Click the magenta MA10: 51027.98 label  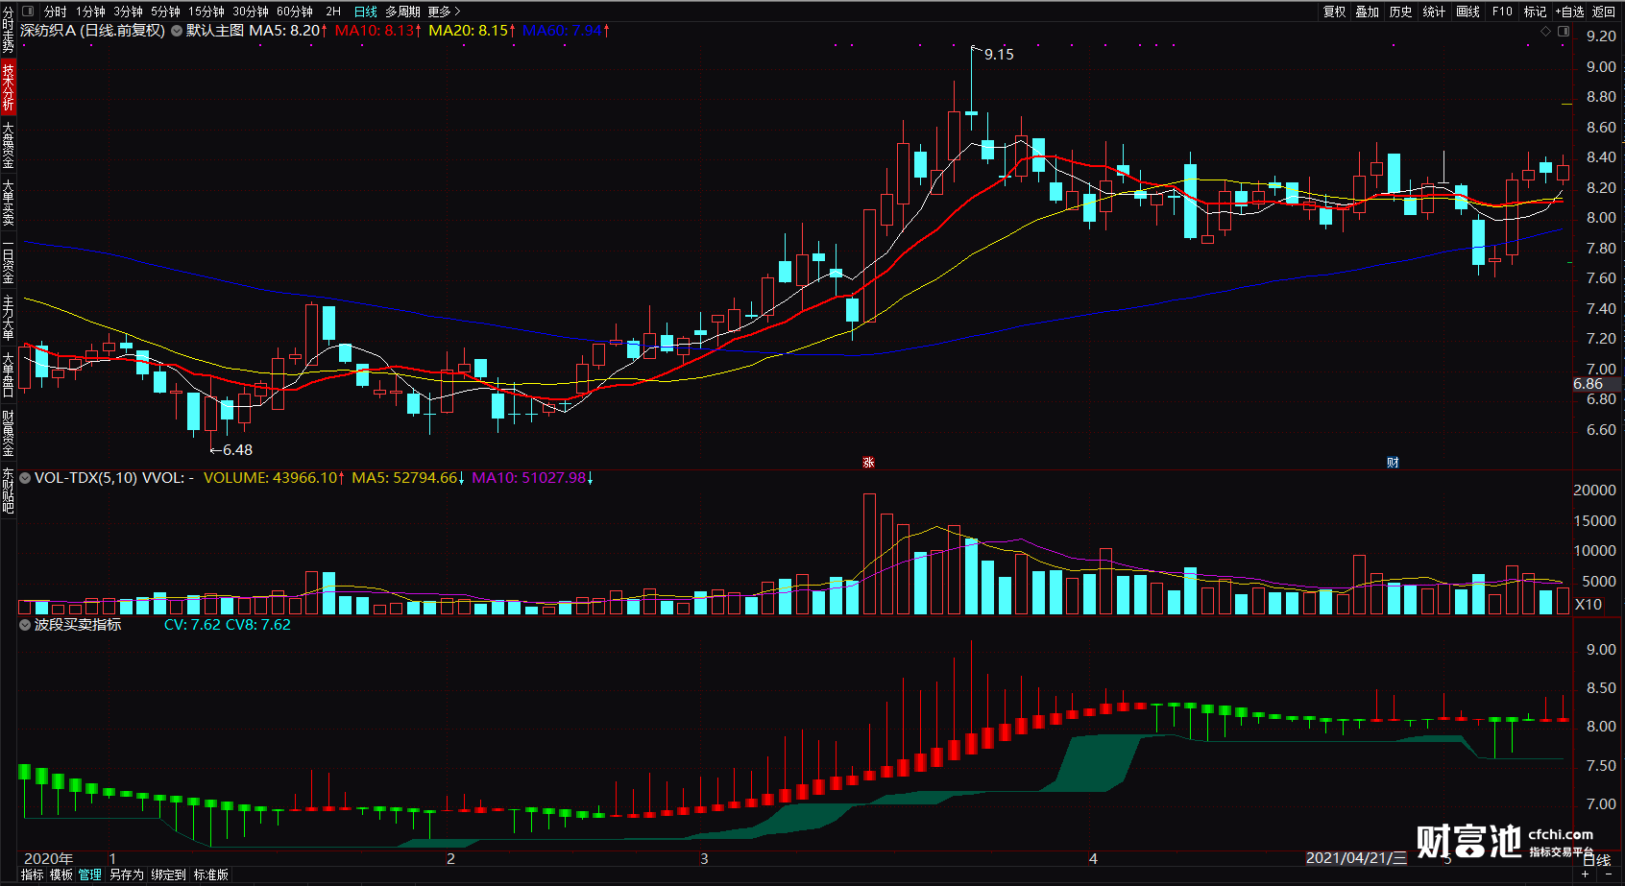pos(533,478)
